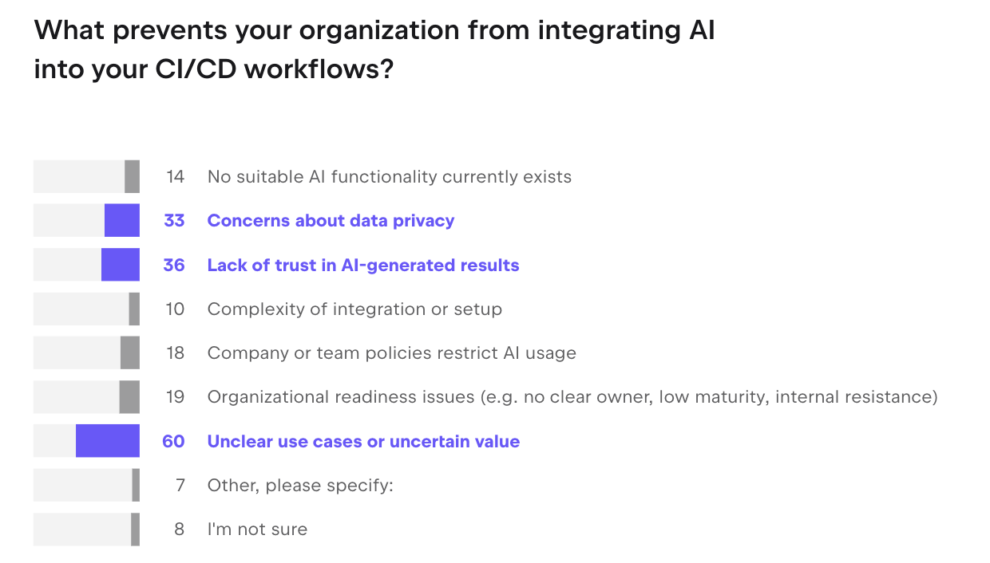Click the value 36 beside lack of trust
The image size is (990, 563).
pyautogui.click(x=174, y=265)
